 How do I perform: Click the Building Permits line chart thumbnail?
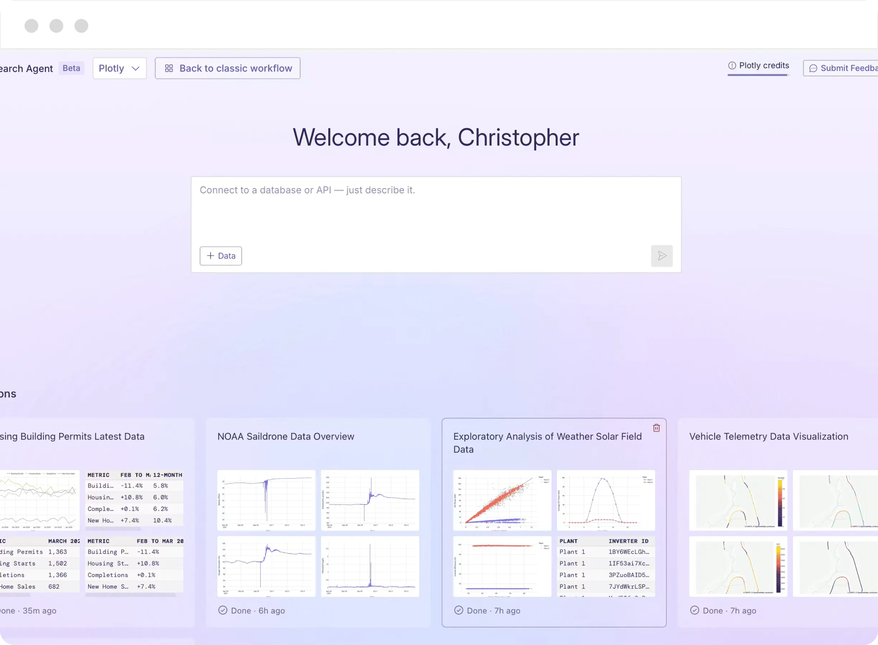coord(39,500)
